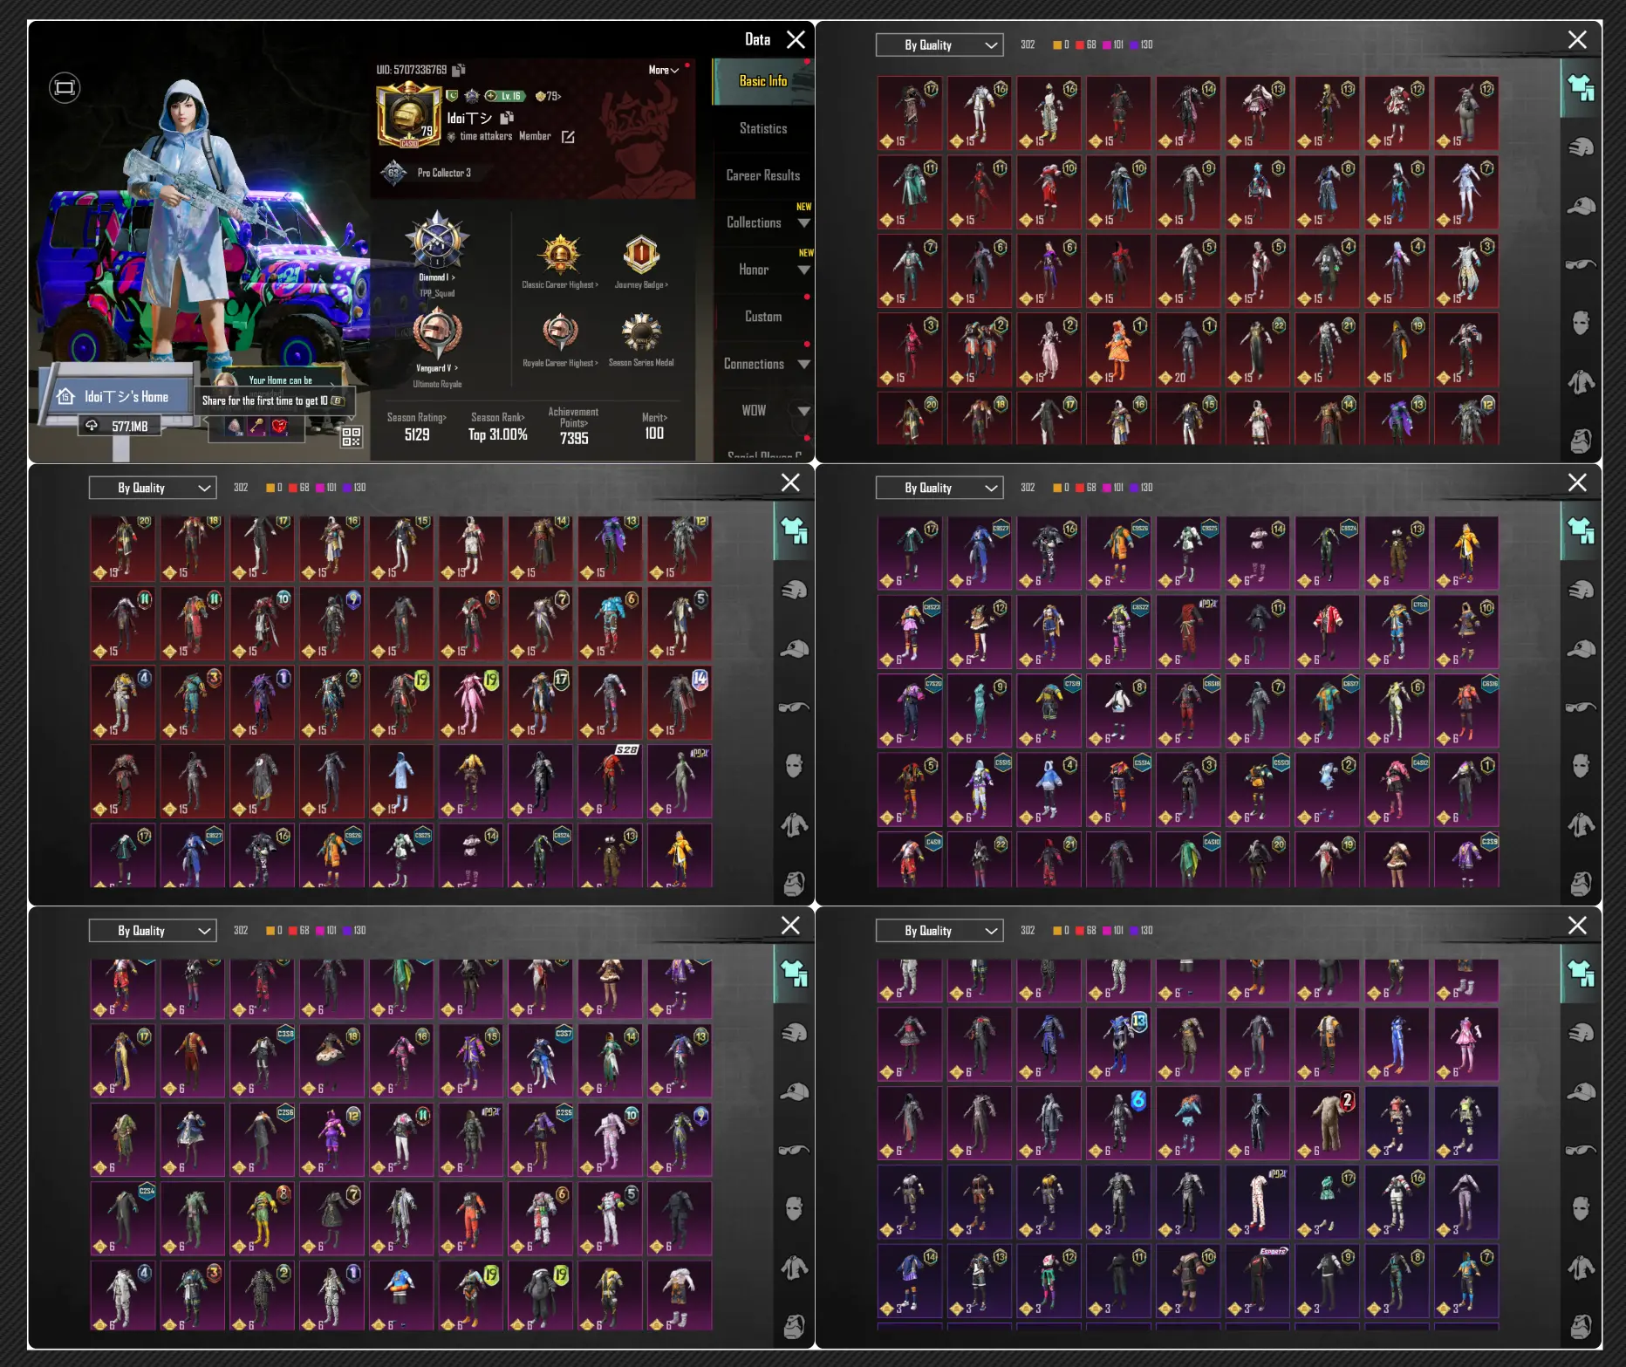
Task: Open the Career Results tab
Action: [x=762, y=175]
